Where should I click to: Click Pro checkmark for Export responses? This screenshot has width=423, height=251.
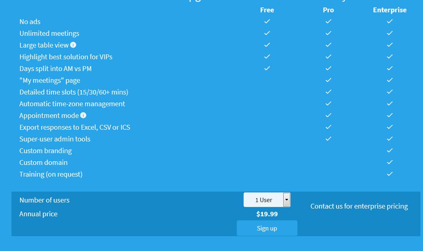pos(328,127)
